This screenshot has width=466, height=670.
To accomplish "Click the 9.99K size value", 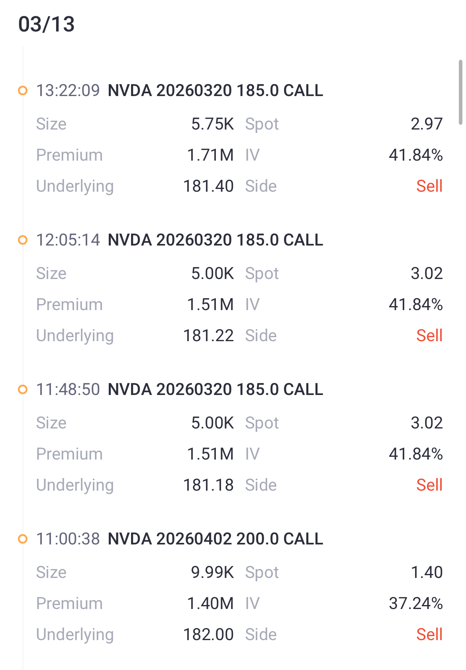I will pyautogui.click(x=212, y=572).
